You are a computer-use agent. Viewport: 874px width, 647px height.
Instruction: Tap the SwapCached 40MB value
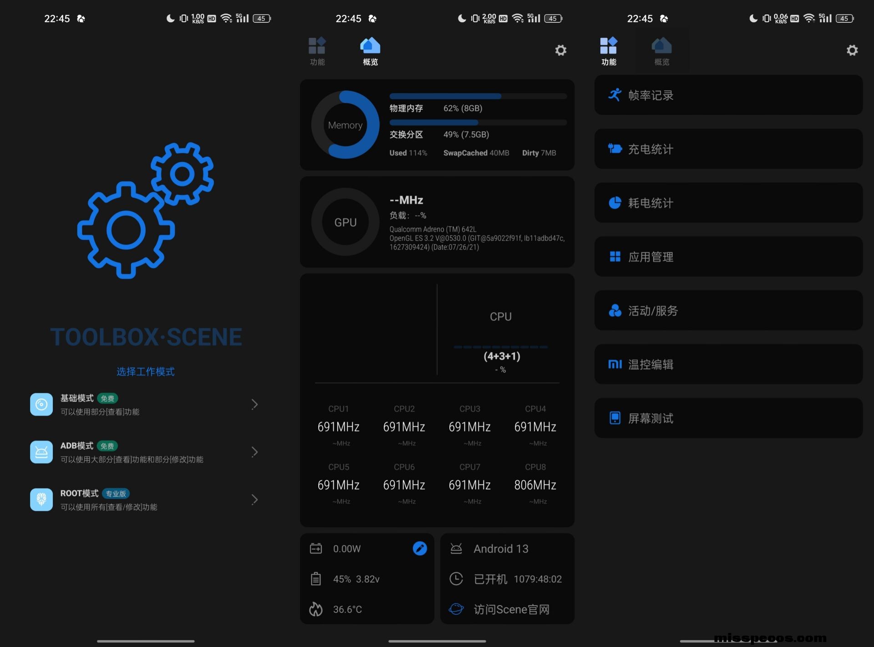(476, 153)
